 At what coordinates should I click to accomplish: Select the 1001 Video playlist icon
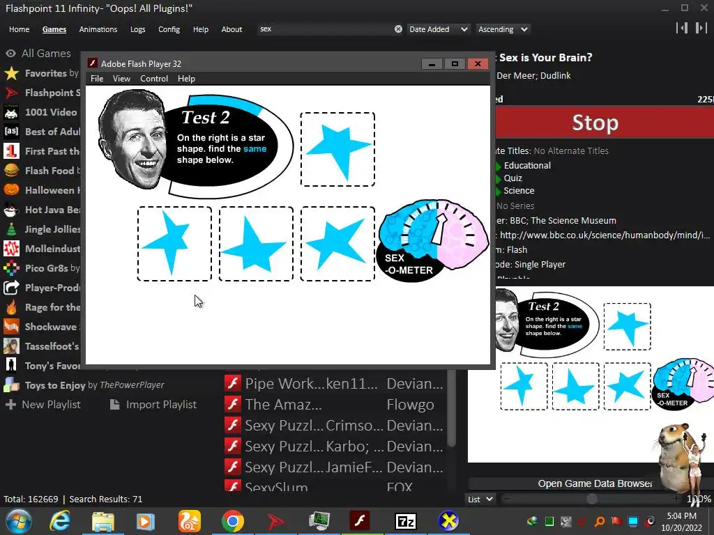(11, 112)
